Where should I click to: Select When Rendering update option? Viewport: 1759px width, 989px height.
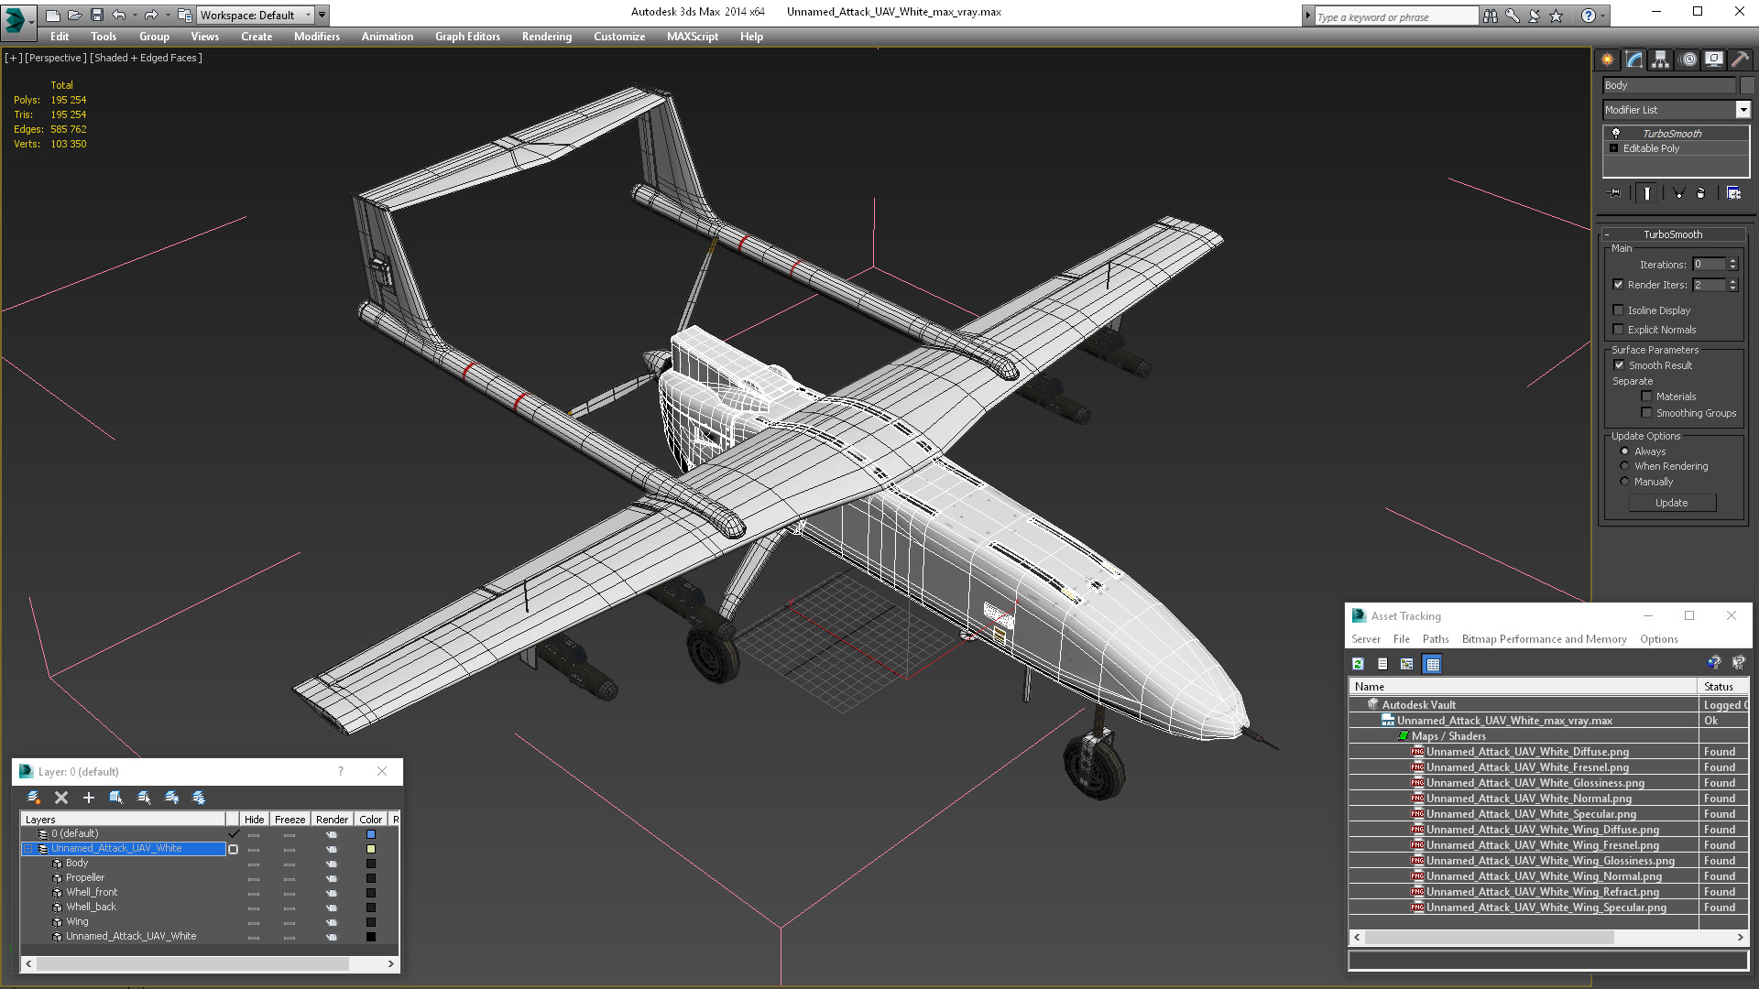coord(1625,466)
